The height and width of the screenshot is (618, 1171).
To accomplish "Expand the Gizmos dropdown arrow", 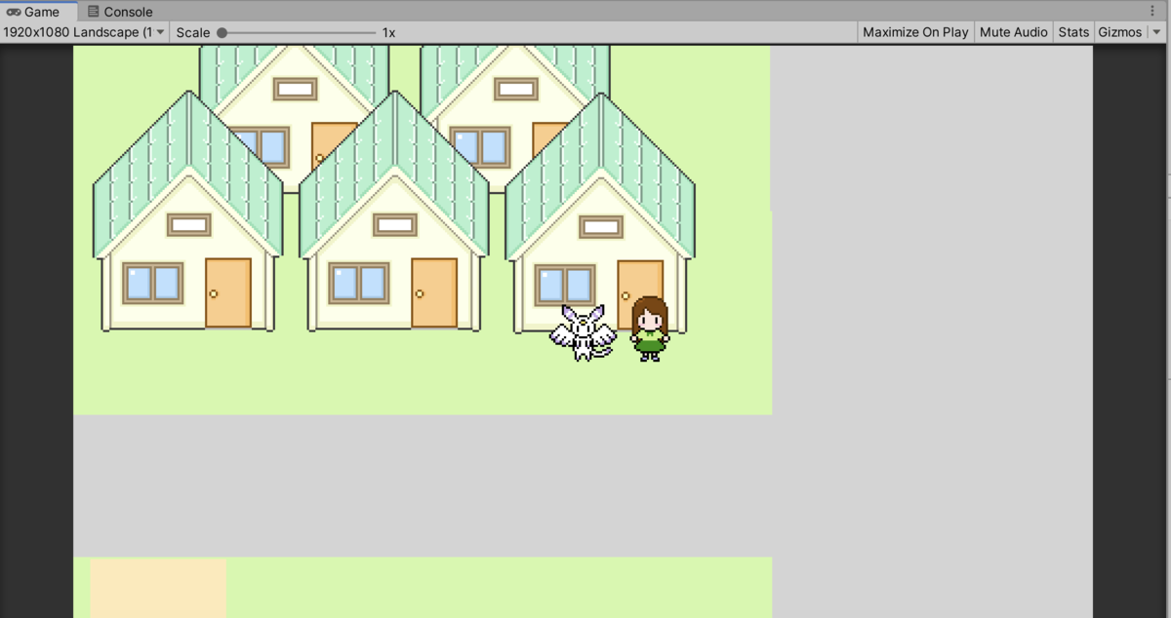I will [1157, 32].
